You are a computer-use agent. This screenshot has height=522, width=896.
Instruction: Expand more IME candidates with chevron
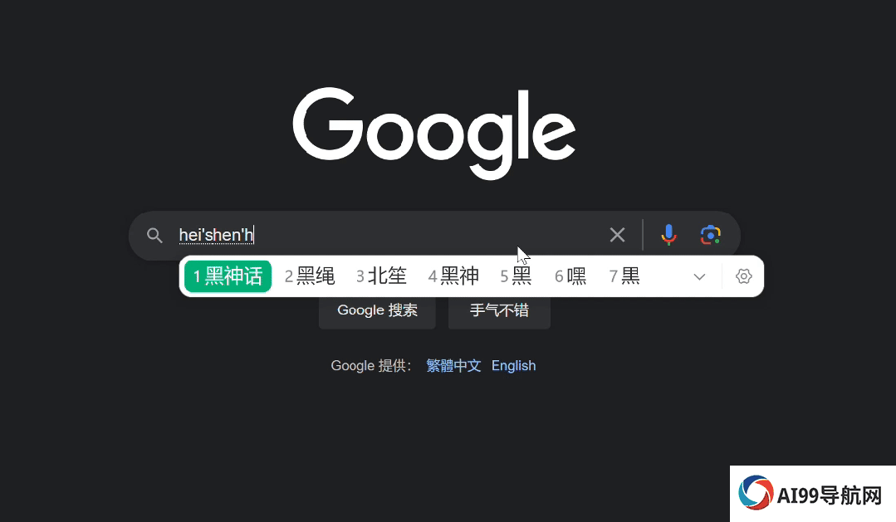pos(699,277)
